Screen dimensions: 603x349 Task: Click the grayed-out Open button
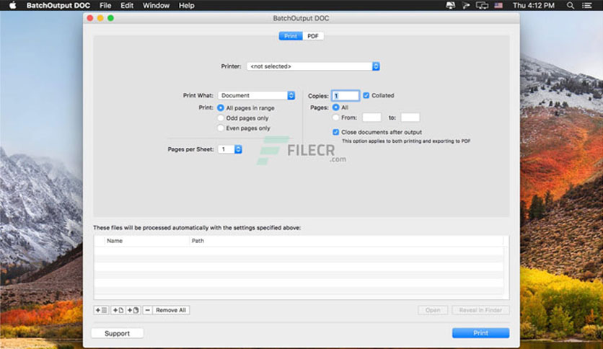[433, 310]
